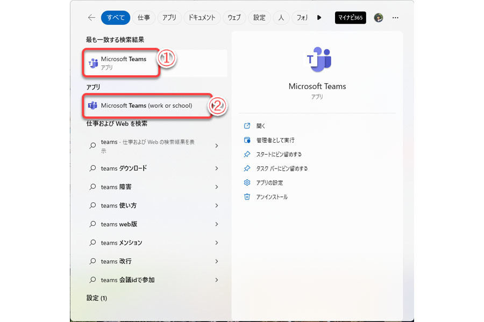The width and height of the screenshot is (484, 322).
Task: Choose 管理者として実行 for Teams
Action: [x=275, y=140]
